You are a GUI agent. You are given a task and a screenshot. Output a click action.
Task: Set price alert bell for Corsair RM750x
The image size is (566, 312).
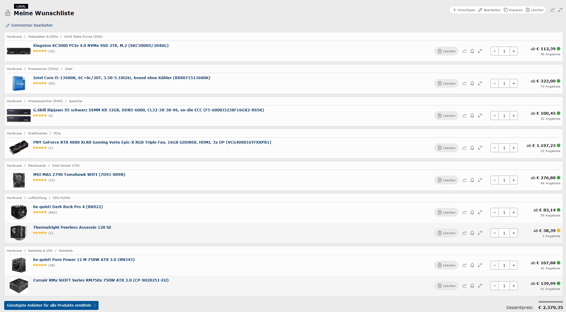(x=472, y=286)
